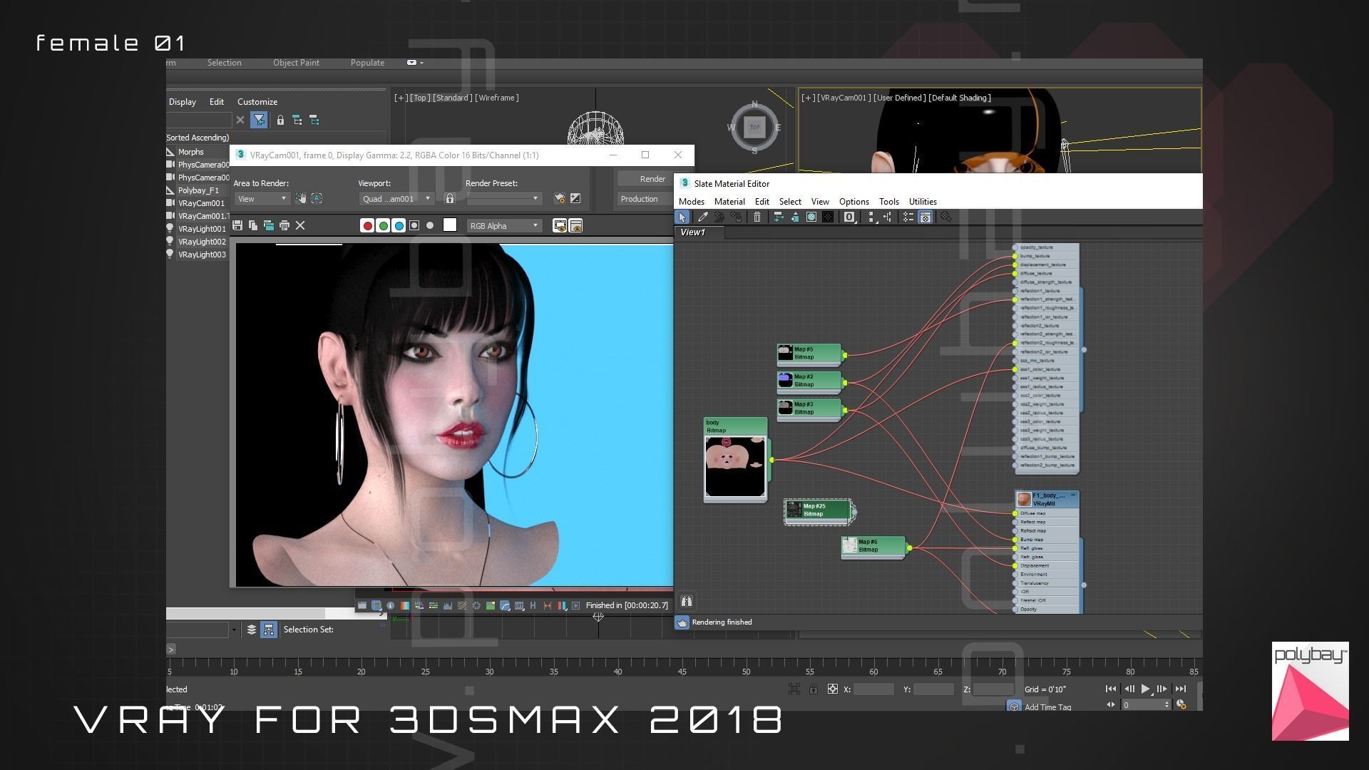Open the RGB Alpha channel dropdown

503,226
